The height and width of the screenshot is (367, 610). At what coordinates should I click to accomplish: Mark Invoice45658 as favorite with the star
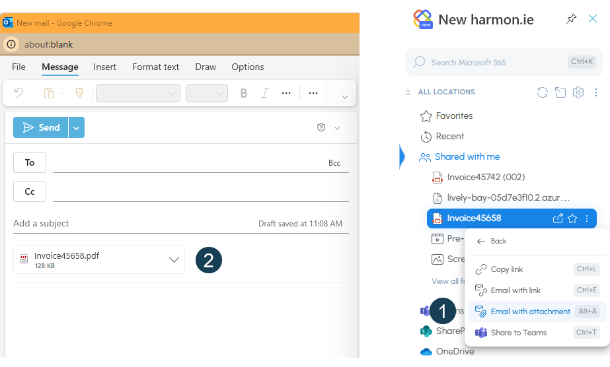572,218
